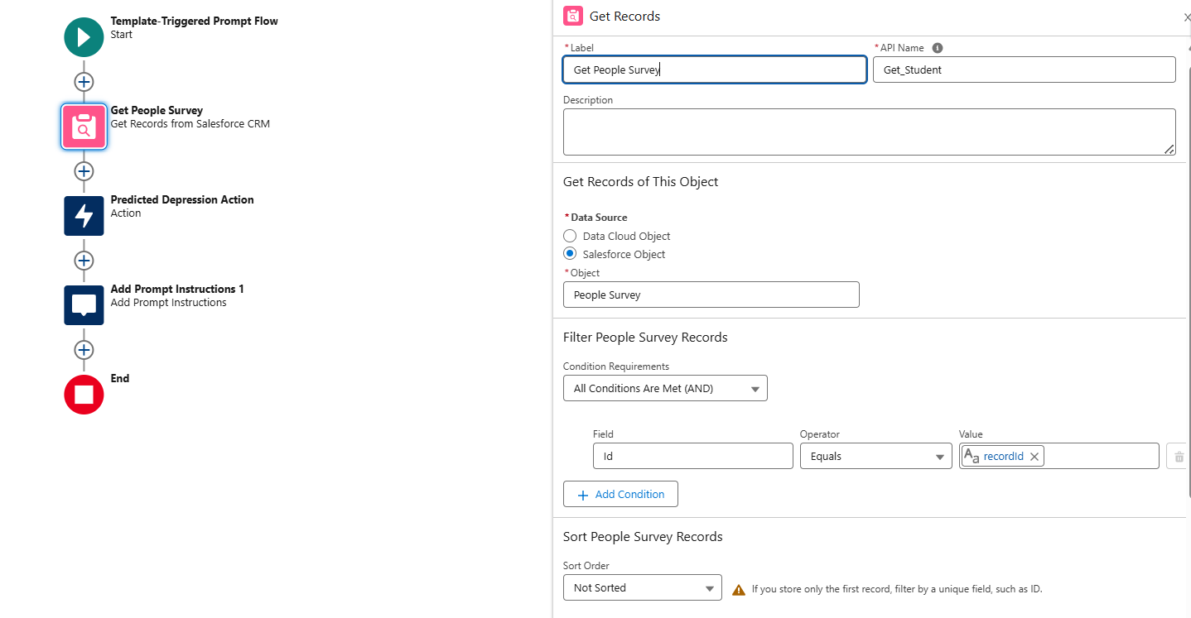Expand the Operator Equals dropdown
The image size is (1191, 618).
click(x=875, y=457)
